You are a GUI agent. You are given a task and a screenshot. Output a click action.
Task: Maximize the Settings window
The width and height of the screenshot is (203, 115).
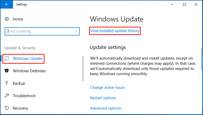(x=184, y=4)
